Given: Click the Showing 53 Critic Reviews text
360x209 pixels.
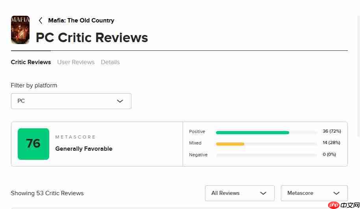Looking at the screenshot, I should click(47, 193).
